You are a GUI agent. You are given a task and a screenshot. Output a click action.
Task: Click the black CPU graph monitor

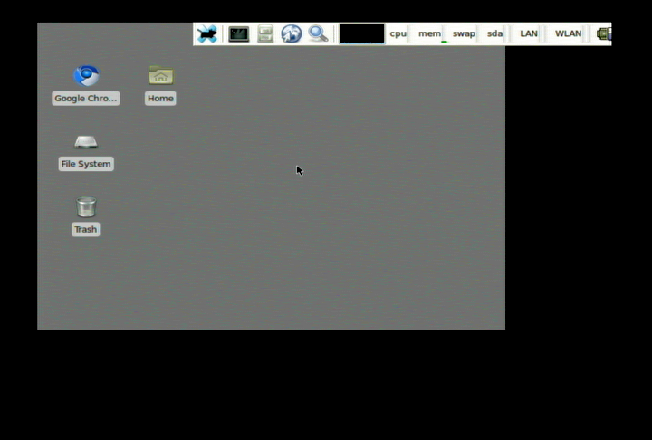coord(361,33)
